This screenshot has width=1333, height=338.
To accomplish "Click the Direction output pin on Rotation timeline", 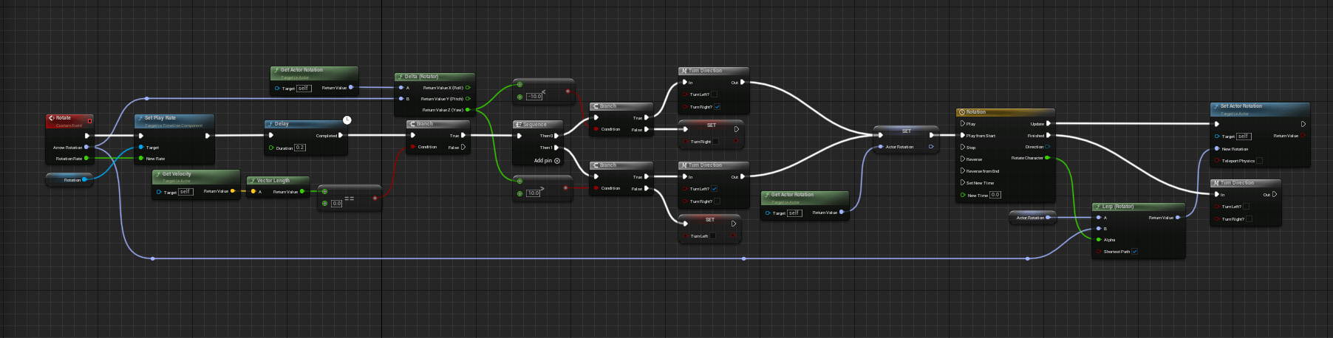I will (x=1047, y=147).
